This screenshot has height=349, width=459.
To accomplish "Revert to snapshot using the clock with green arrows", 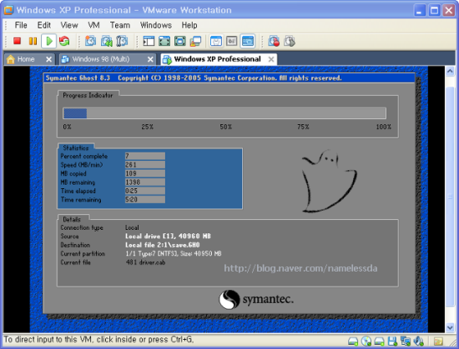I will coord(106,41).
